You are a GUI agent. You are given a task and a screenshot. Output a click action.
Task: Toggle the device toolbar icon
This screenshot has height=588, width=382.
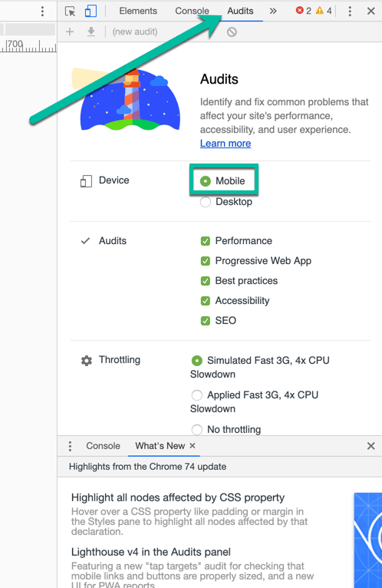[91, 12]
